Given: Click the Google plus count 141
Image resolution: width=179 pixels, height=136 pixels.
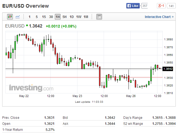Looking at the screenshot, I should [x=171, y=6].
